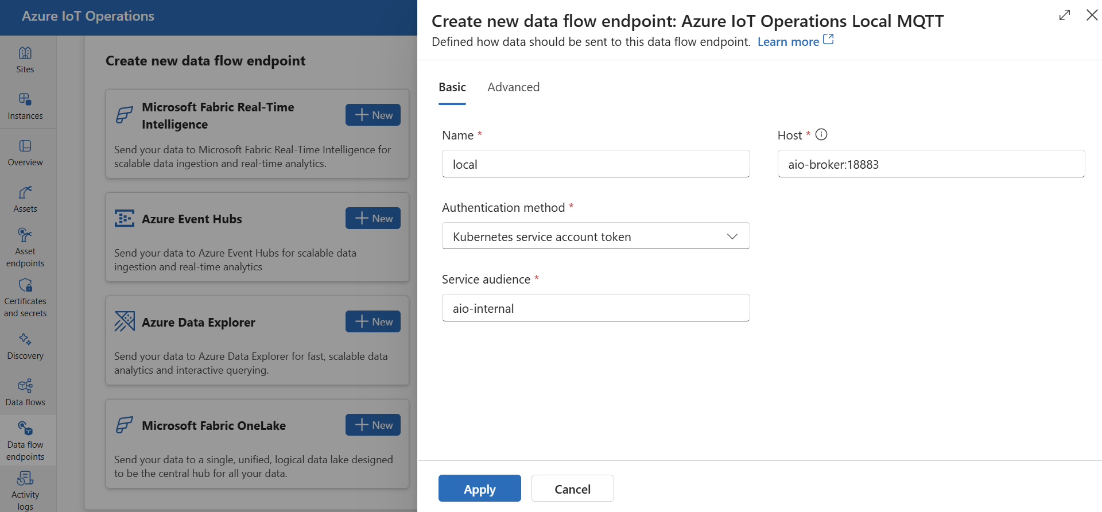Open Asset endpoints in sidebar
Image resolution: width=1102 pixels, height=512 pixels.
point(25,247)
